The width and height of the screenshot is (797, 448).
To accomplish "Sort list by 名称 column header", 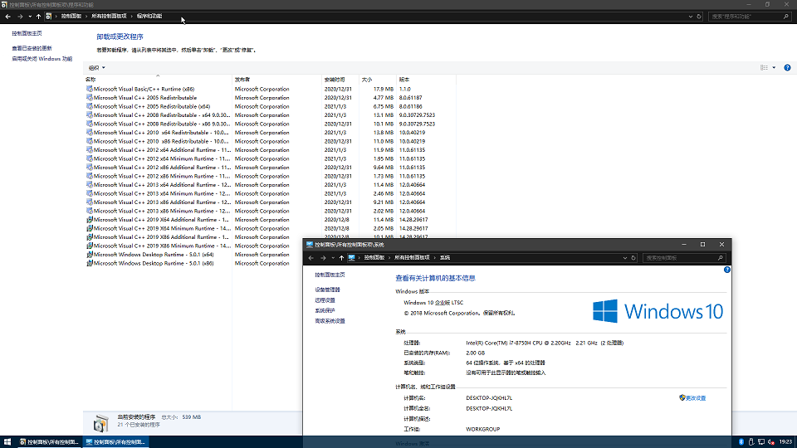I will (x=91, y=79).
